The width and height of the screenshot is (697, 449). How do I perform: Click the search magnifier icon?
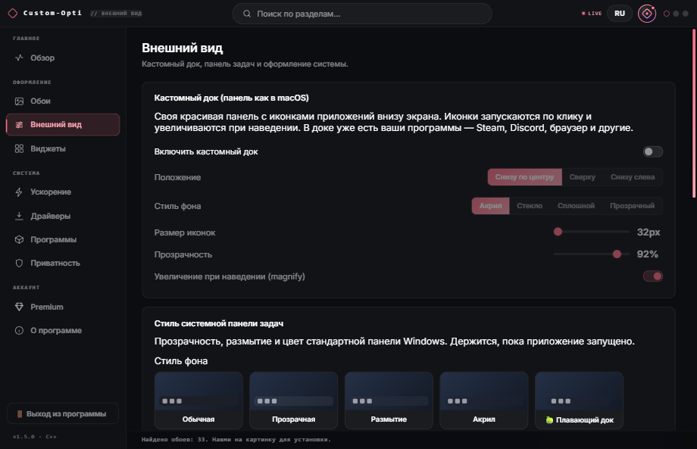click(247, 14)
